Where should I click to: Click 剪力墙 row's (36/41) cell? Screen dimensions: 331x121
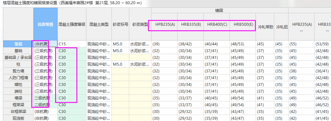click(x=323, y=71)
